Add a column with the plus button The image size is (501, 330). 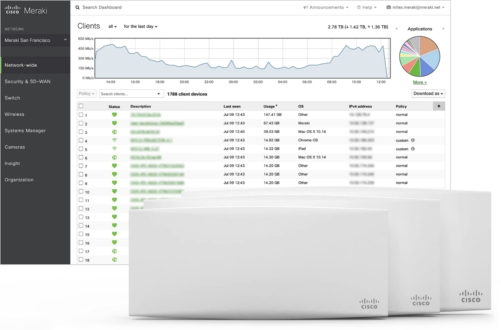tap(439, 106)
